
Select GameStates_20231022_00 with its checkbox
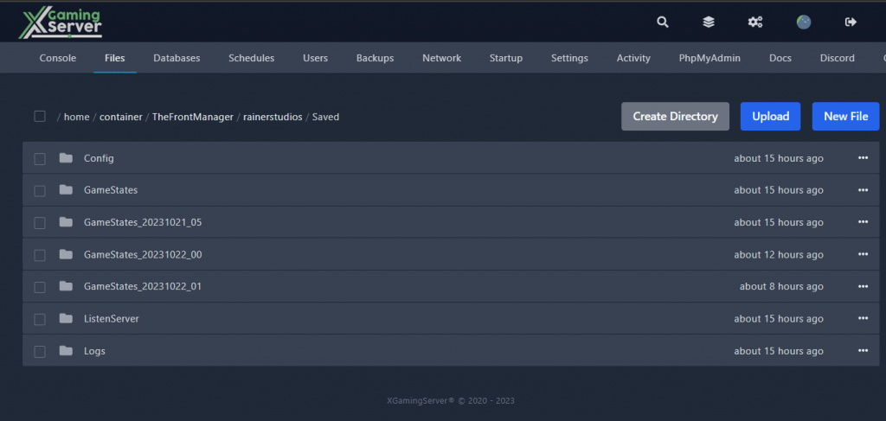(40, 255)
